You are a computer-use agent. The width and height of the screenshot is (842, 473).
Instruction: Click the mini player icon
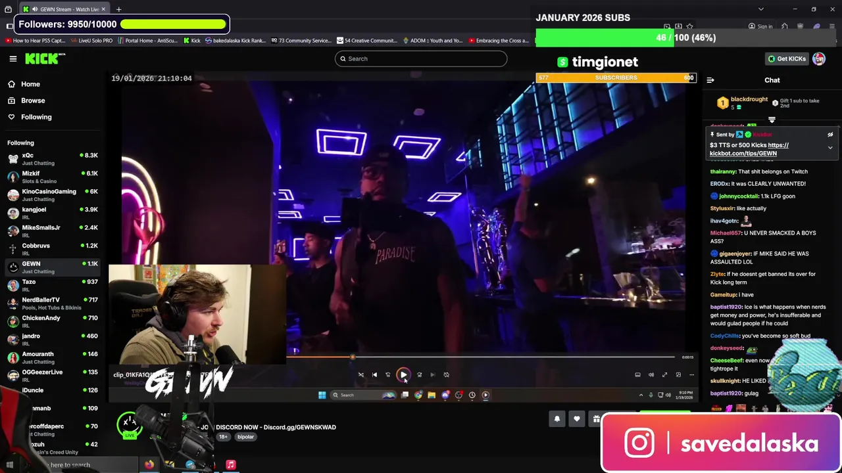[x=678, y=374]
